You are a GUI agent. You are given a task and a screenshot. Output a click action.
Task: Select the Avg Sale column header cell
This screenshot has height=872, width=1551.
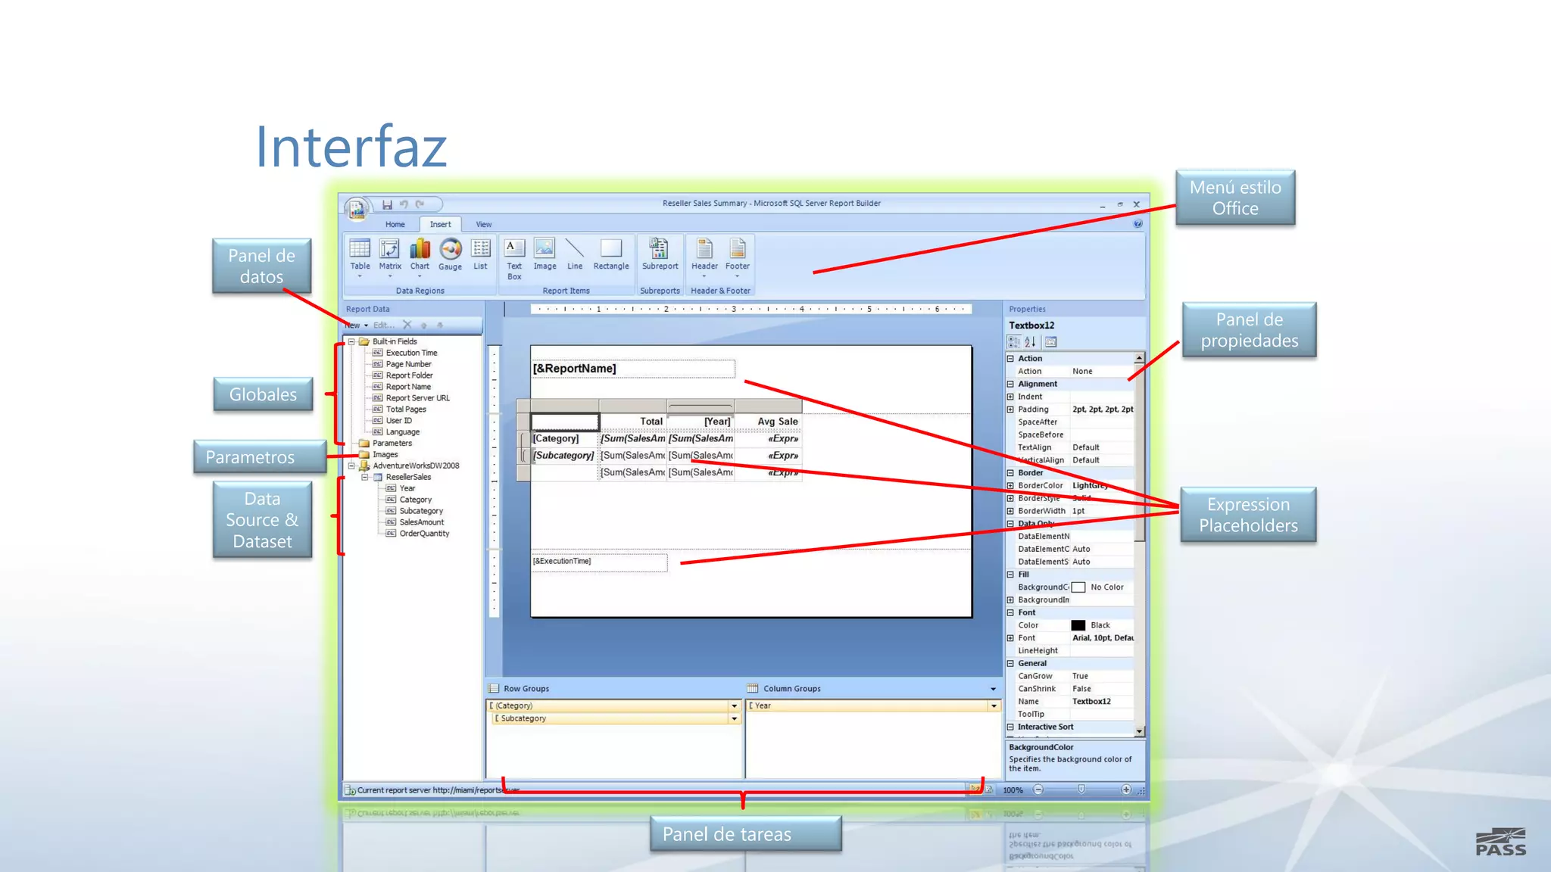pyautogui.click(x=768, y=422)
